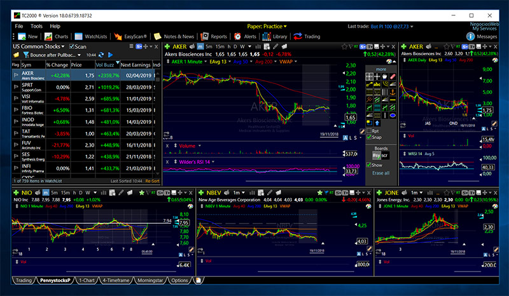Viewport: 509px width, 296px height.
Task: Open chart color palette on NBEV chart
Action: coord(368,206)
